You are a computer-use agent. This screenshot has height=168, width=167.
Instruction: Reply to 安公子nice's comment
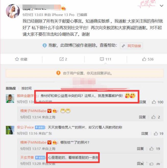pyautogui.click(x=145, y=134)
